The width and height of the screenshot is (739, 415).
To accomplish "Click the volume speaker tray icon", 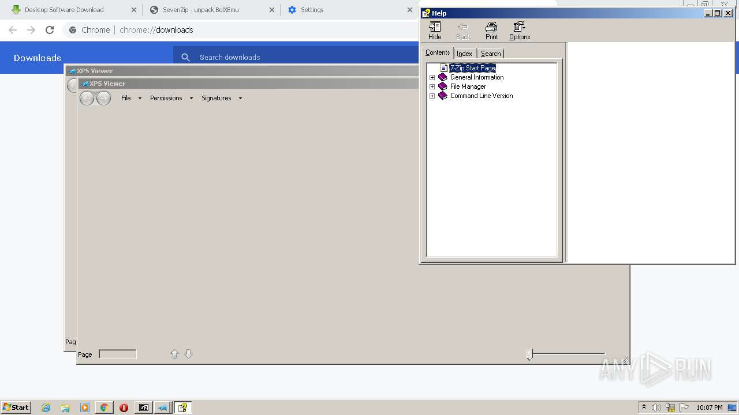I will click(x=656, y=408).
